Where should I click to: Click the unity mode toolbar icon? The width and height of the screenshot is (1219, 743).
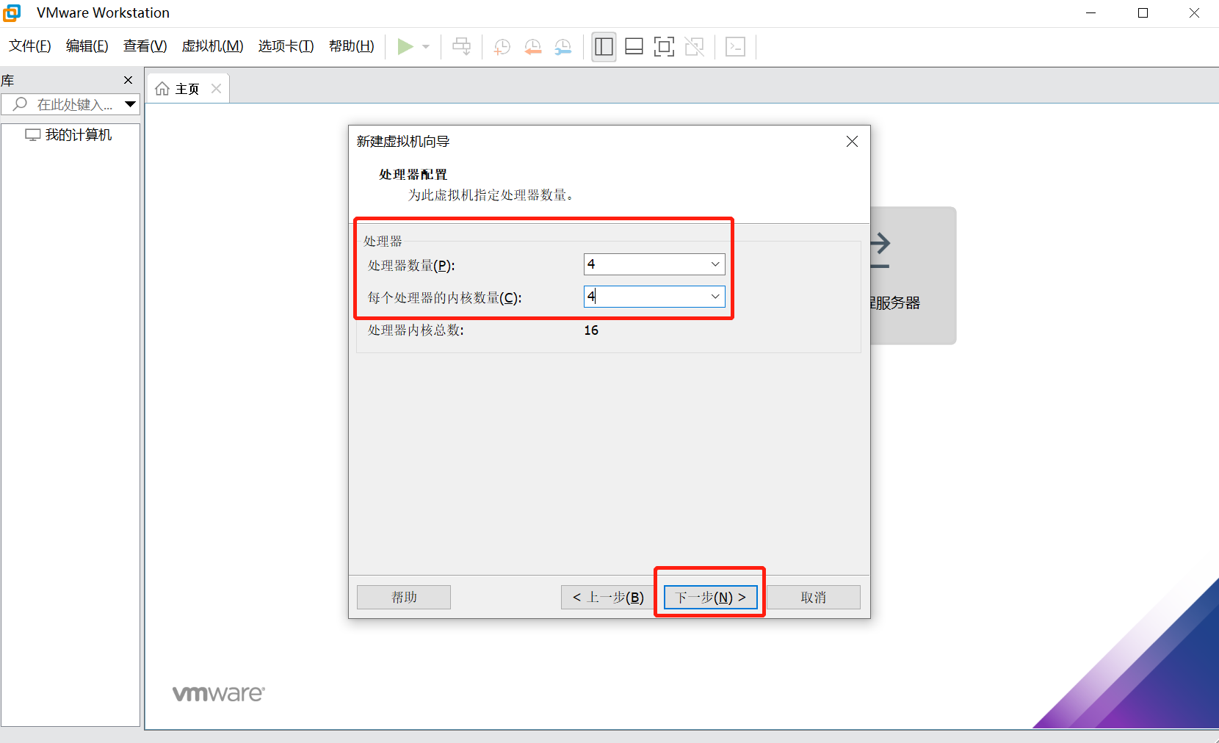694,47
